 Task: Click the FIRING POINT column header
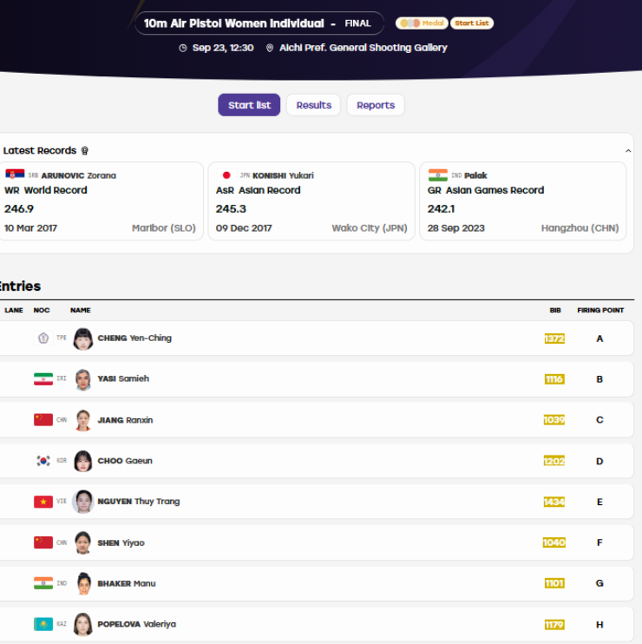(x=600, y=310)
